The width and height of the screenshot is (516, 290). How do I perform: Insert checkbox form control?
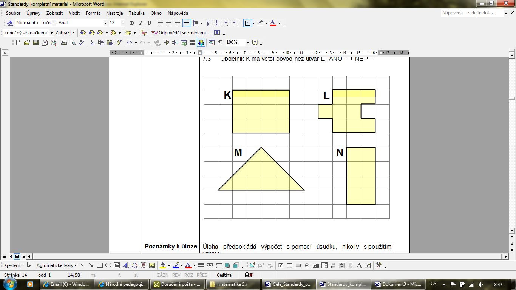tap(281, 265)
